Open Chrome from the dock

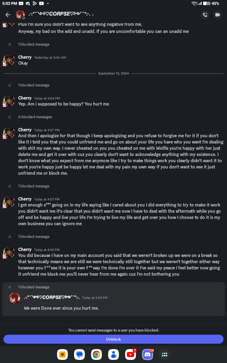(x=96, y=354)
